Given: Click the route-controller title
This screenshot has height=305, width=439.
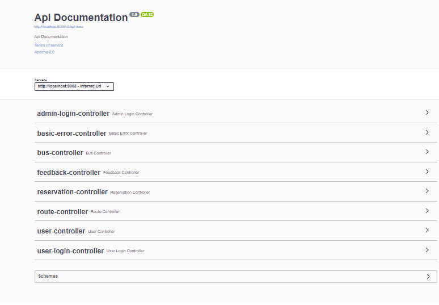Looking at the screenshot, I should (62, 212).
